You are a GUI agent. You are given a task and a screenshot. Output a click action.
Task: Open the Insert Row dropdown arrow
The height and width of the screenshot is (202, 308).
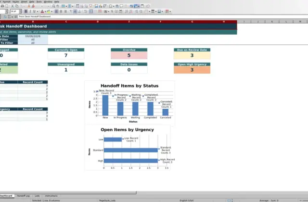click(x=66, y=6)
